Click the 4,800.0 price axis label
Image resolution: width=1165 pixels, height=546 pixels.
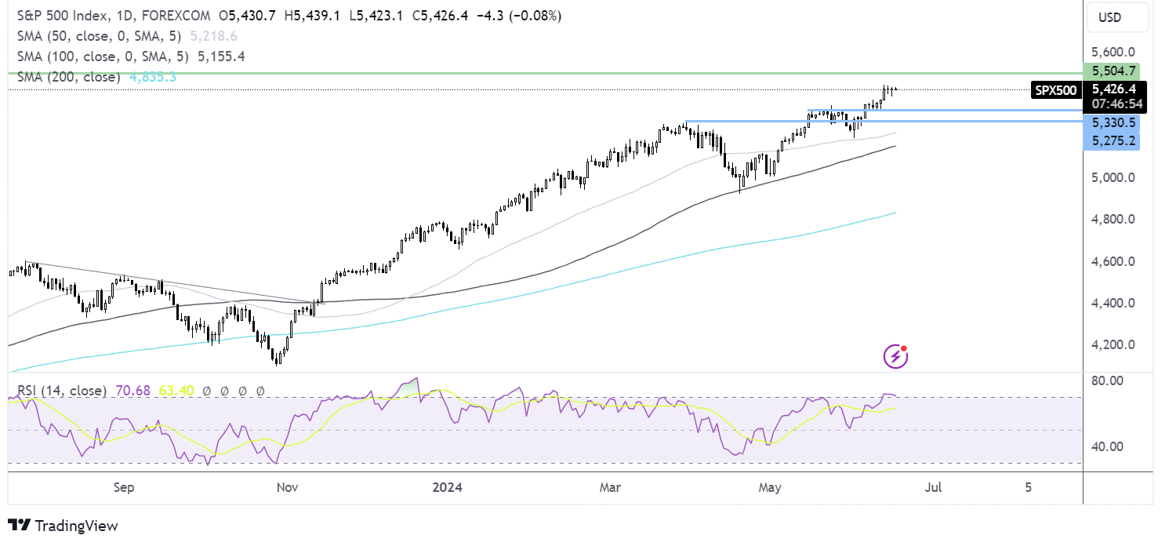[x=1113, y=220]
